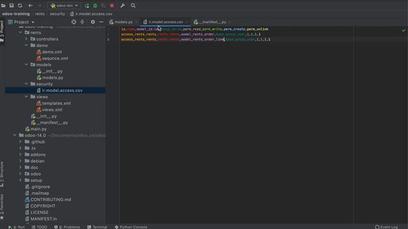Open views.xml in the project tree
Screen dimensions: 408x229
tap(52, 109)
